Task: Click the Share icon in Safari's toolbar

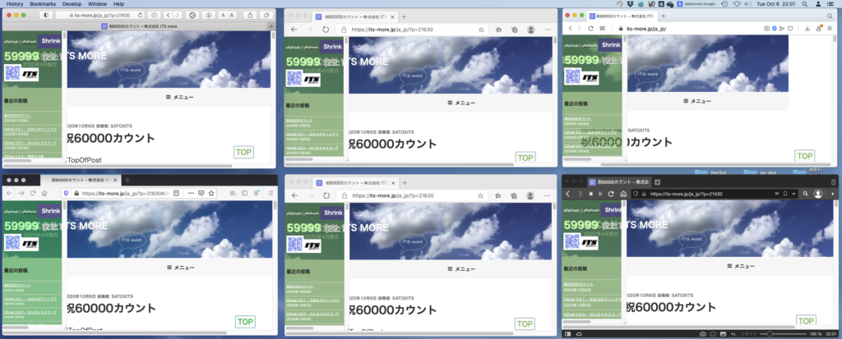Action: [x=248, y=16]
